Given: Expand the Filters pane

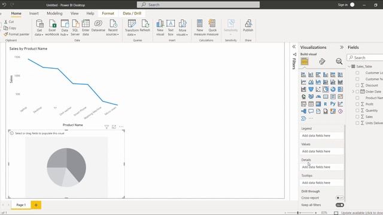Looking at the screenshot, I should click(x=294, y=47).
